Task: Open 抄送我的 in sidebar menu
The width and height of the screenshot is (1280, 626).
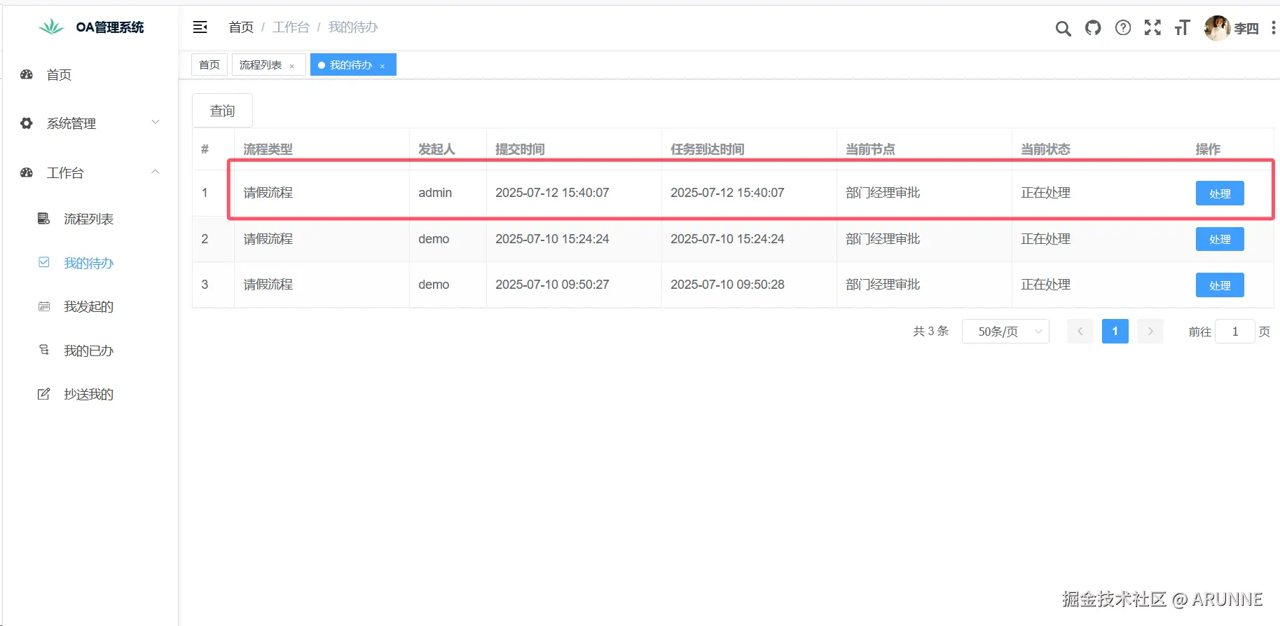Action: click(90, 394)
